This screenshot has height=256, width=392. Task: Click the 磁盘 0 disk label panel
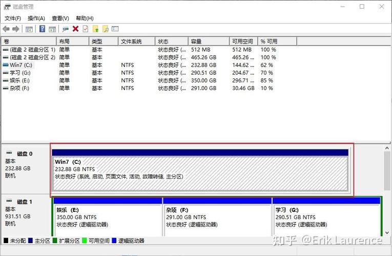click(x=26, y=169)
